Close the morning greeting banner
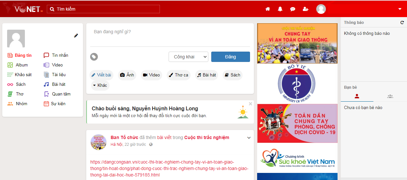The width and height of the screenshot is (407, 180). (250, 104)
